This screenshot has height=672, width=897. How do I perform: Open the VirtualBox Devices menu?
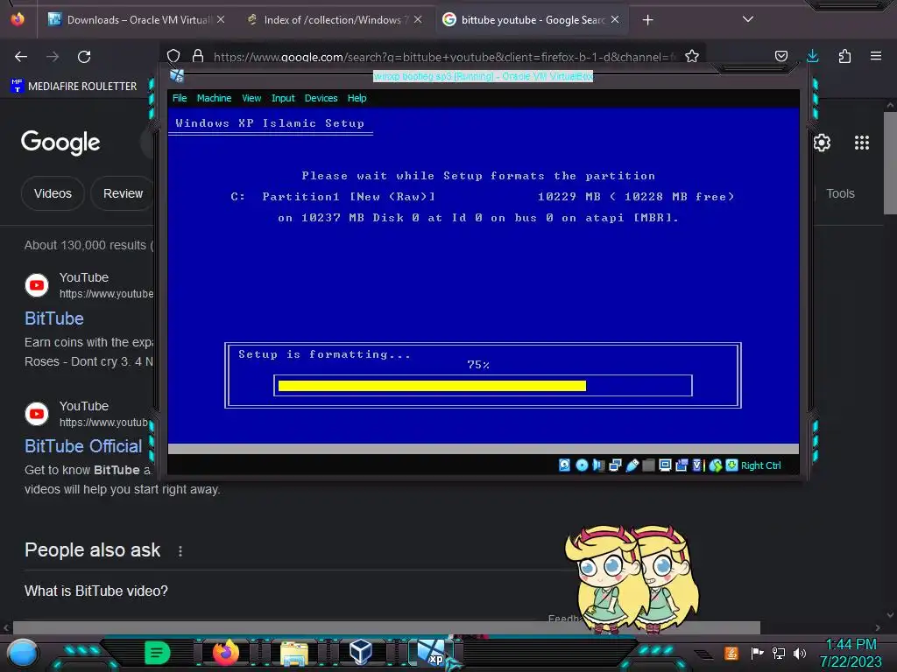(321, 98)
